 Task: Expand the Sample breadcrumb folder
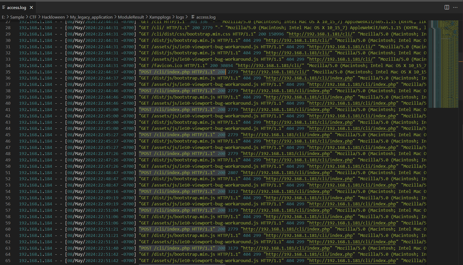17,17
